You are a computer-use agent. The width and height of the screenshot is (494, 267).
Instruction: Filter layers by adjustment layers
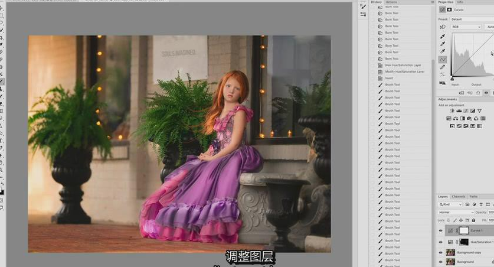pyautogui.click(x=474, y=204)
